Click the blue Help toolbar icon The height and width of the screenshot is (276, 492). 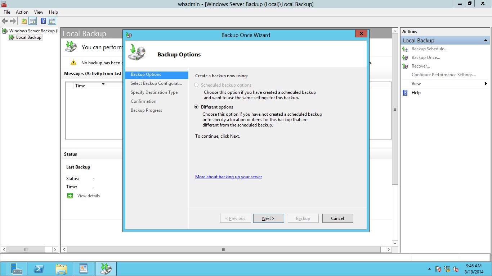click(43, 21)
